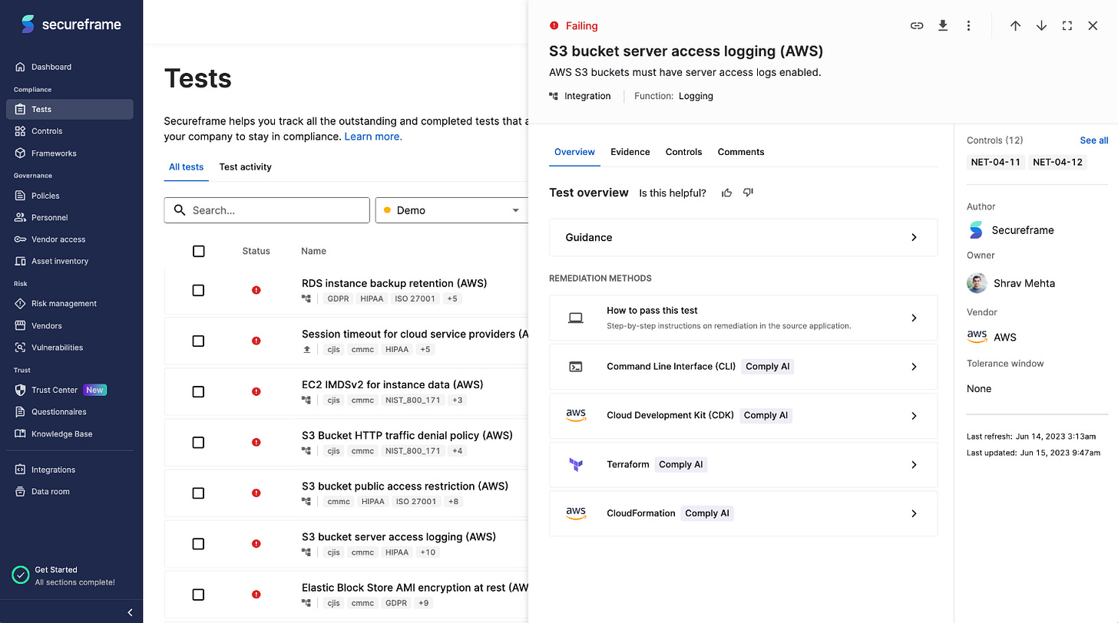Copy link to the test
Image resolution: width=1118 pixels, height=623 pixels.
(917, 25)
